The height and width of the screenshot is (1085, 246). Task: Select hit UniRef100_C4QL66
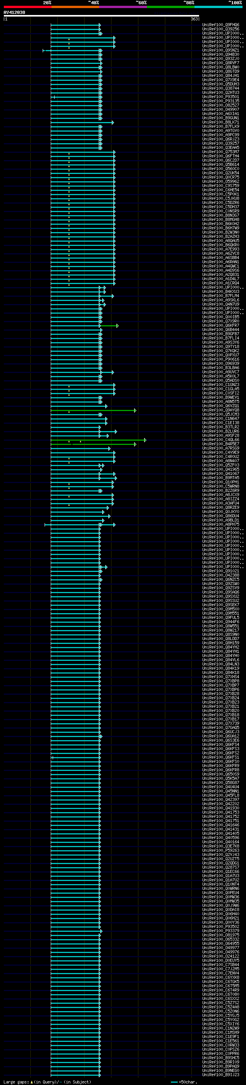click(x=221, y=440)
